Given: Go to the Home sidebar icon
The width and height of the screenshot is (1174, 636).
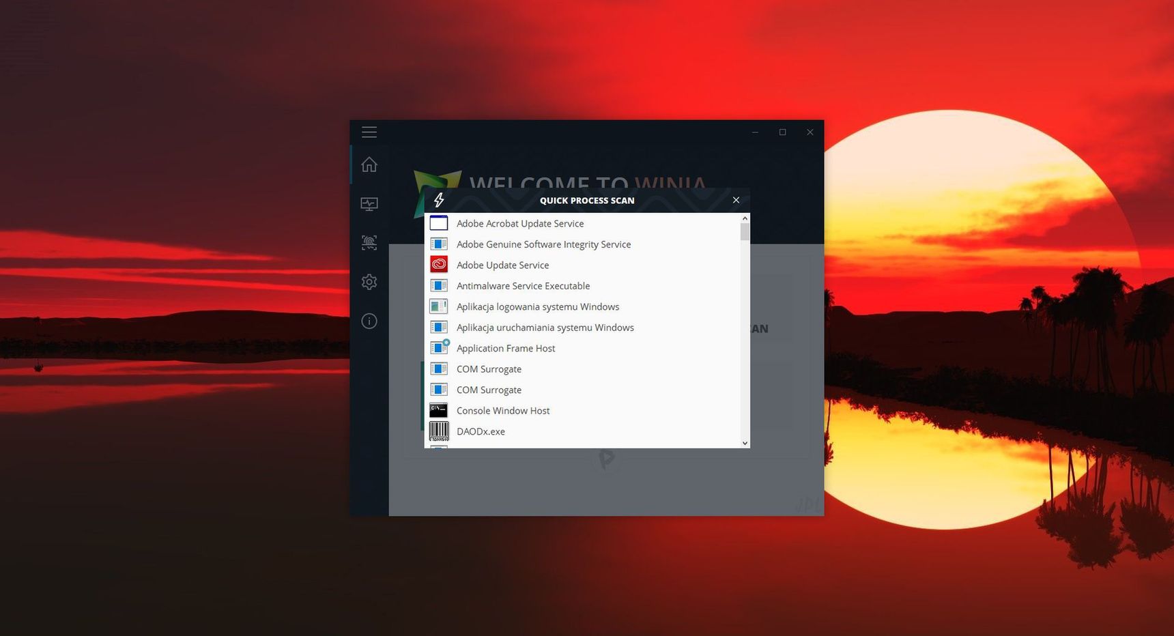Looking at the screenshot, I should point(369,164).
